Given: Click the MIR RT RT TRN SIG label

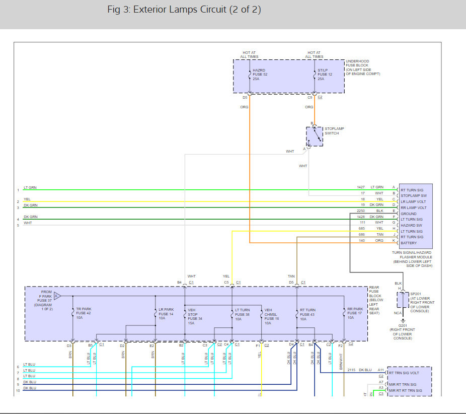Looking at the screenshot, I should pyautogui.click(x=406, y=390).
